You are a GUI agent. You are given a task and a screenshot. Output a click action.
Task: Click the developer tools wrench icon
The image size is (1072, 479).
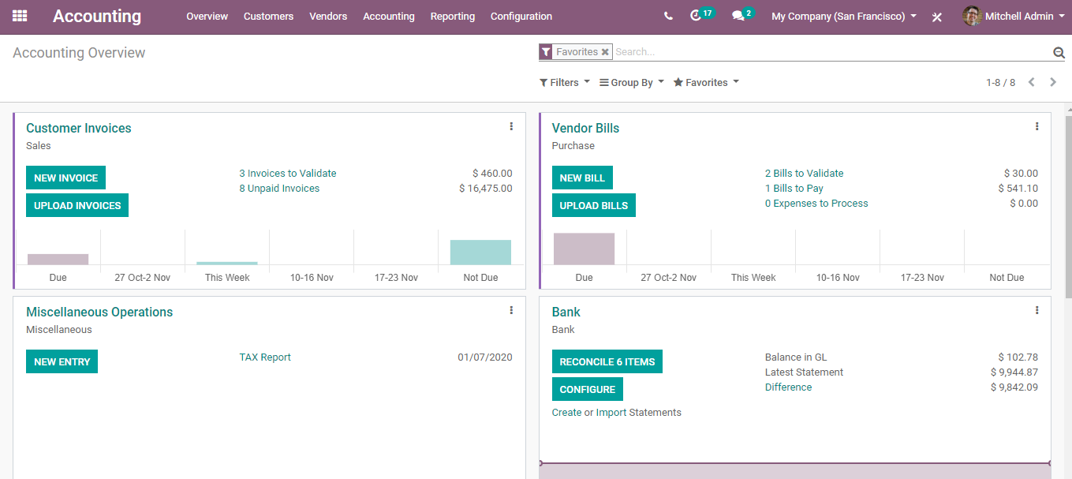(x=936, y=16)
